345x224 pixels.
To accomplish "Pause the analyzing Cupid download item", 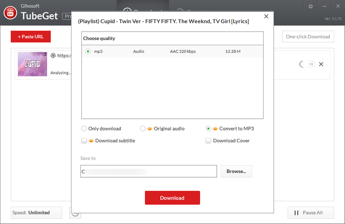I will [x=311, y=64].
